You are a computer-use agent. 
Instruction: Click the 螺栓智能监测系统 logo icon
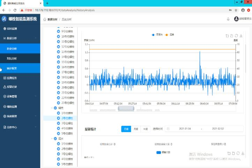(4, 19)
